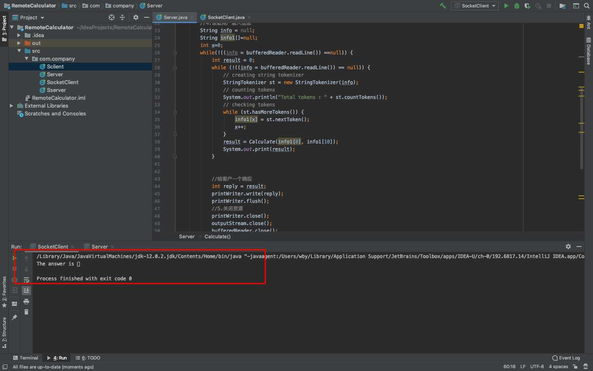This screenshot has height=371, width=593.
Task: Hide the Run tool window
Action: (x=579, y=247)
